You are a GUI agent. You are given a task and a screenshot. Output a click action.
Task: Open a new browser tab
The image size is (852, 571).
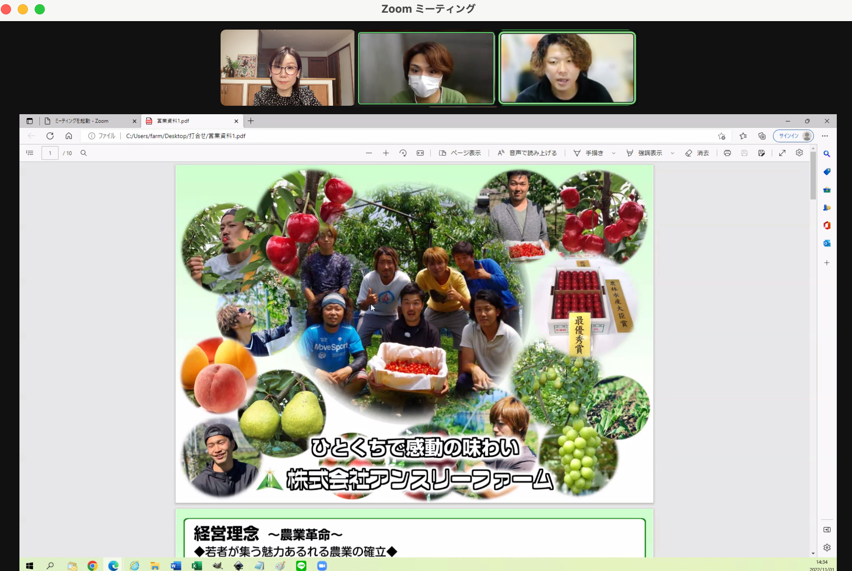coord(251,121)
